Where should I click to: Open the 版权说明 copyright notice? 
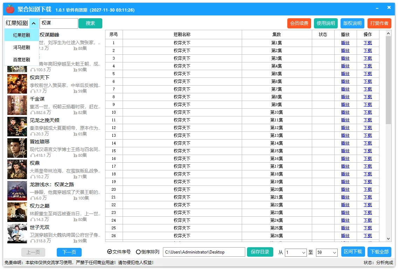pyautogui.click(x=352, y=23)
